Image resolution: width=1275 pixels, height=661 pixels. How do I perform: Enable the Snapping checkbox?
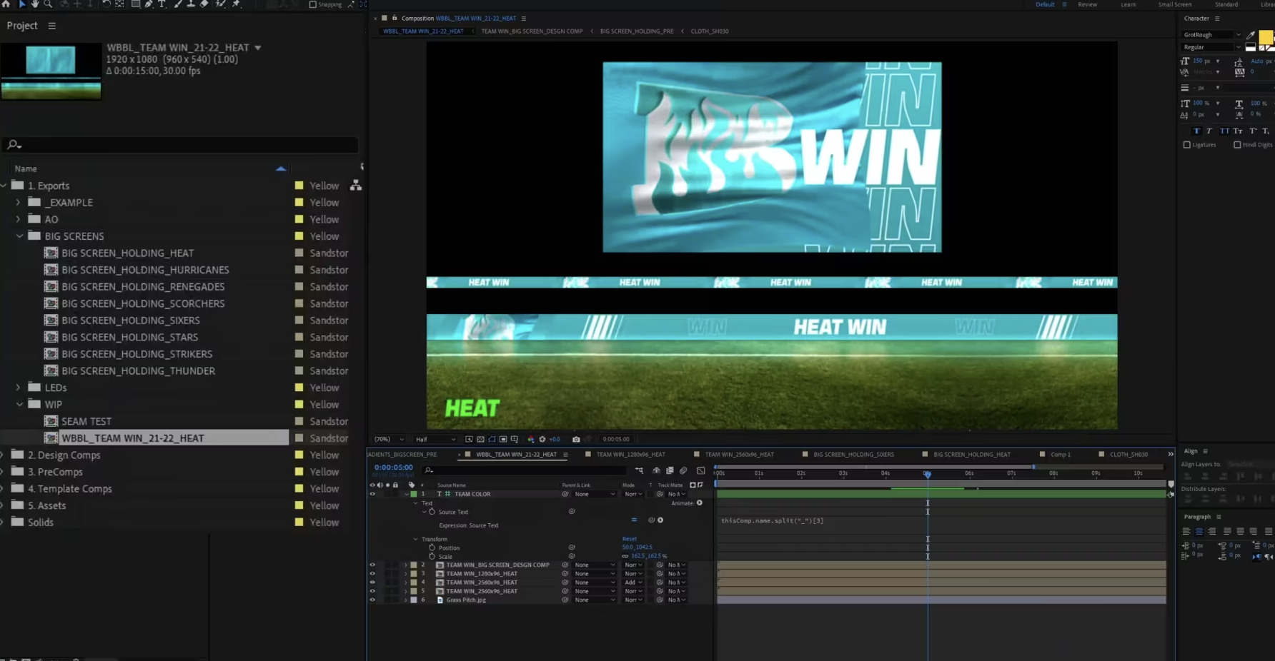coord(312,4)
